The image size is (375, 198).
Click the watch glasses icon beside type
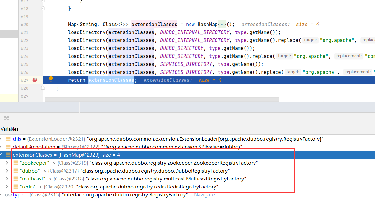coord(8,195)
